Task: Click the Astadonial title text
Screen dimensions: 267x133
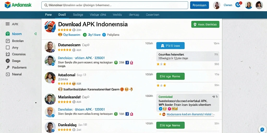Action: [x=66, y=75]
